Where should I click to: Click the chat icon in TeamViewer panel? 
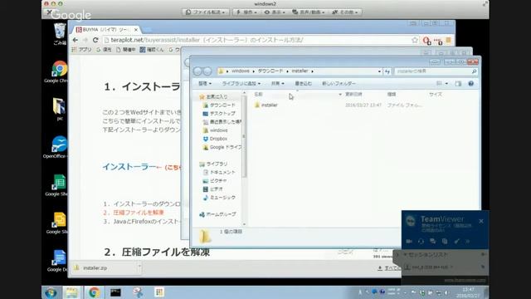coord(433,241)
